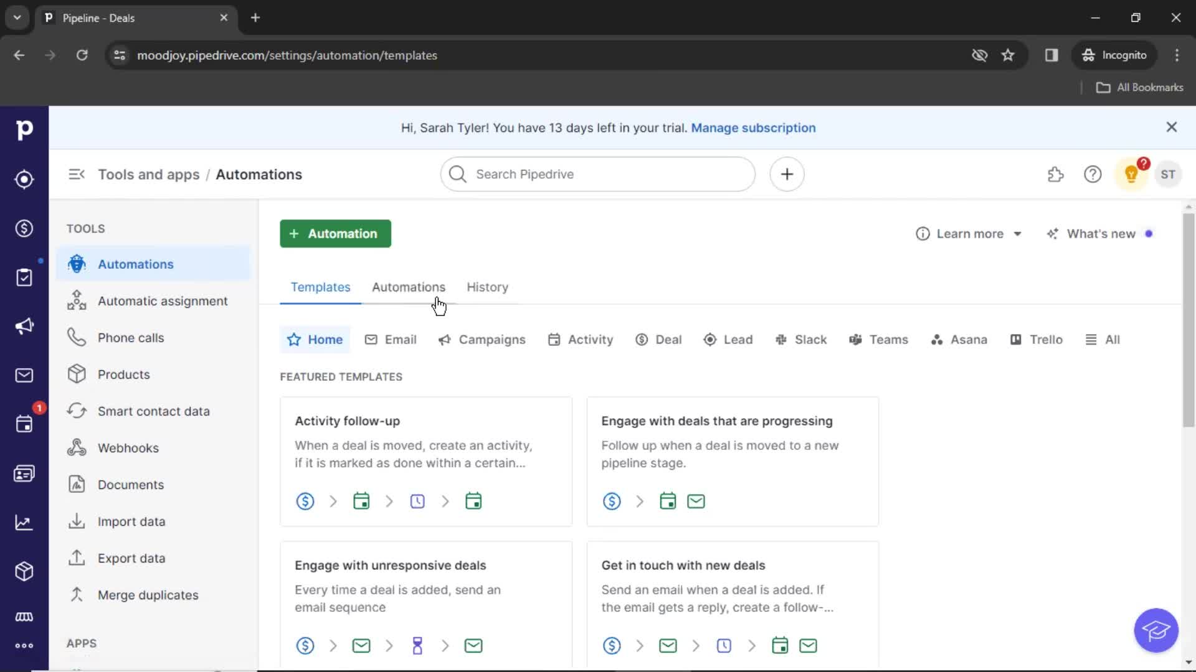Image resolution: width=1196 pixels, height=672 pixels.
Task: Click Activity follow-up template card
Action: point(425,460)
